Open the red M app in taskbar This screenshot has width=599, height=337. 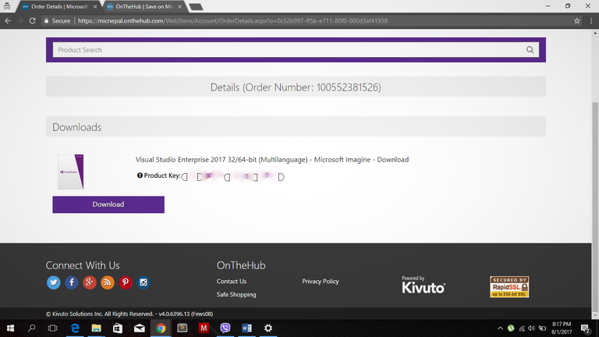tap(204, 328)
